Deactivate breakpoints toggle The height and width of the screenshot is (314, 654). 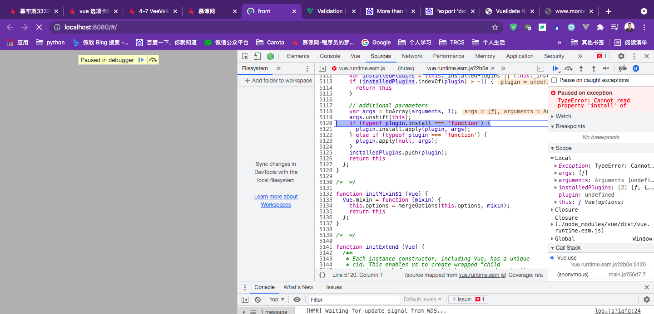tap(623, 68)
